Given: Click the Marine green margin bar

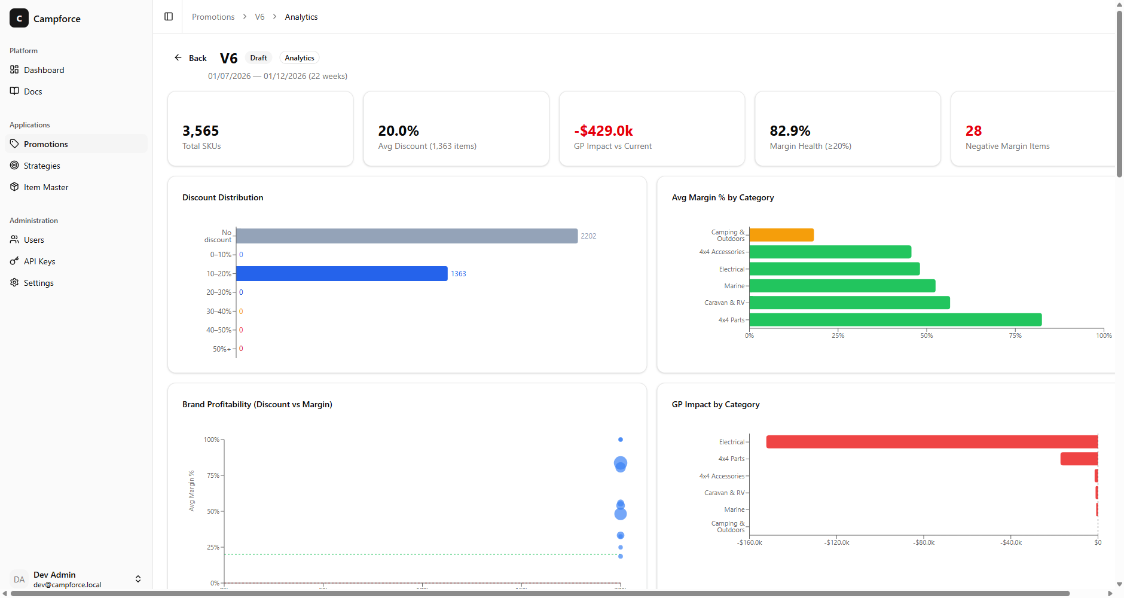Looking at the screenshot, I should tap(842, 286).
